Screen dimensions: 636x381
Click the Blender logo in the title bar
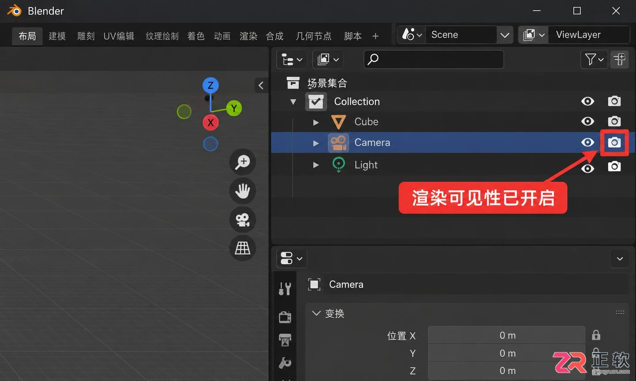[14, 11]
